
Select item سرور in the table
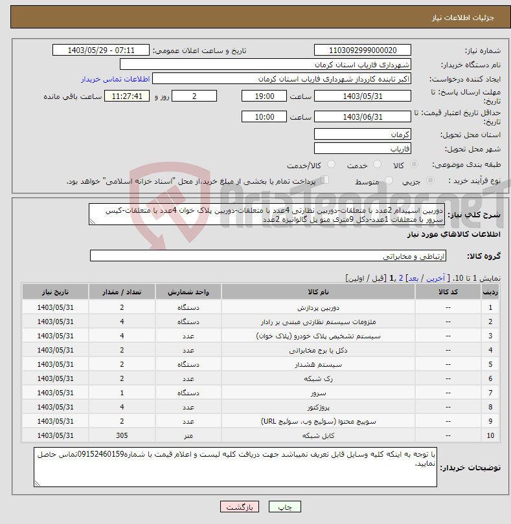[x=318, y=393]
